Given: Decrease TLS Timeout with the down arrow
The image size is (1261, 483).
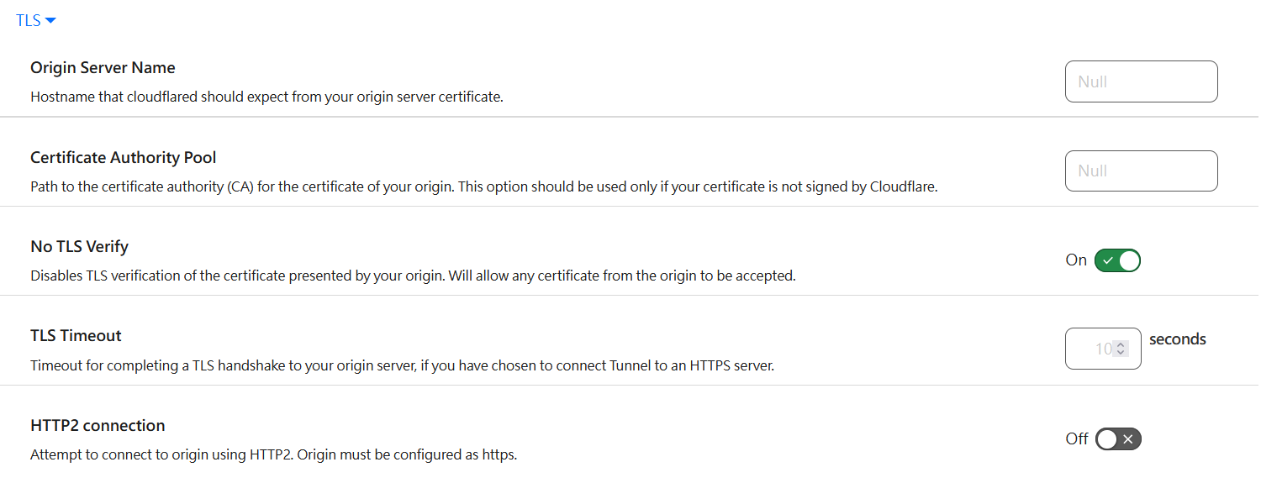Looking at the screenshot, I should 1121,353.
